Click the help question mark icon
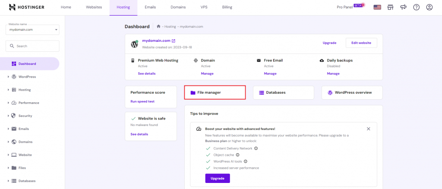Screen dimensions: 442x189 416,7
